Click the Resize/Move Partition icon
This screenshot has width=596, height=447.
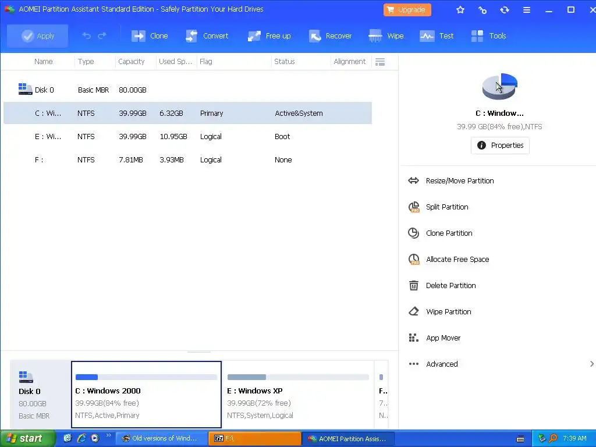tap(414, 180)
